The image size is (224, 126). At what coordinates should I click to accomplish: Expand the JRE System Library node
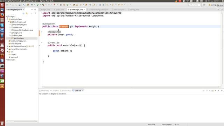click(x=8, y=46)
